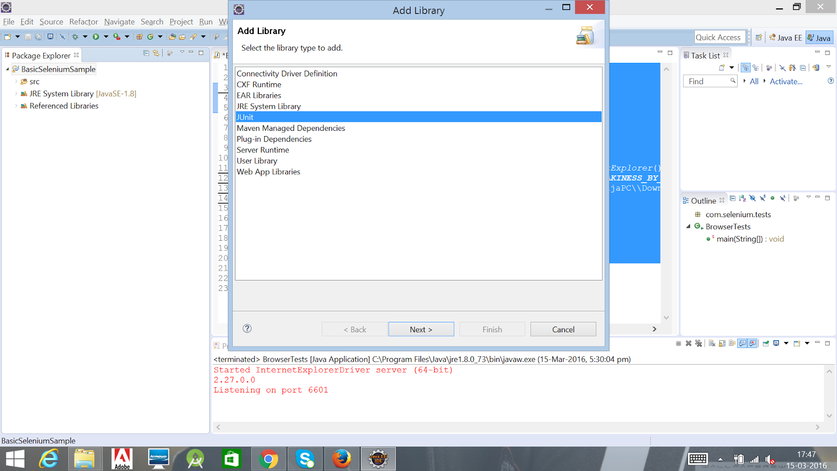Select JRE System Library in dialog list

click(418, 106)
